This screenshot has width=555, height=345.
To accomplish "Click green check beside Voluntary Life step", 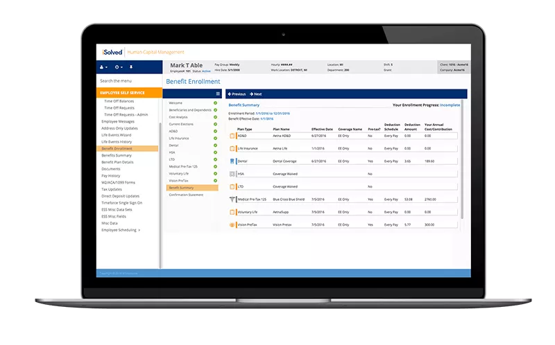I will pyautogui.click(x=215, y=174).
